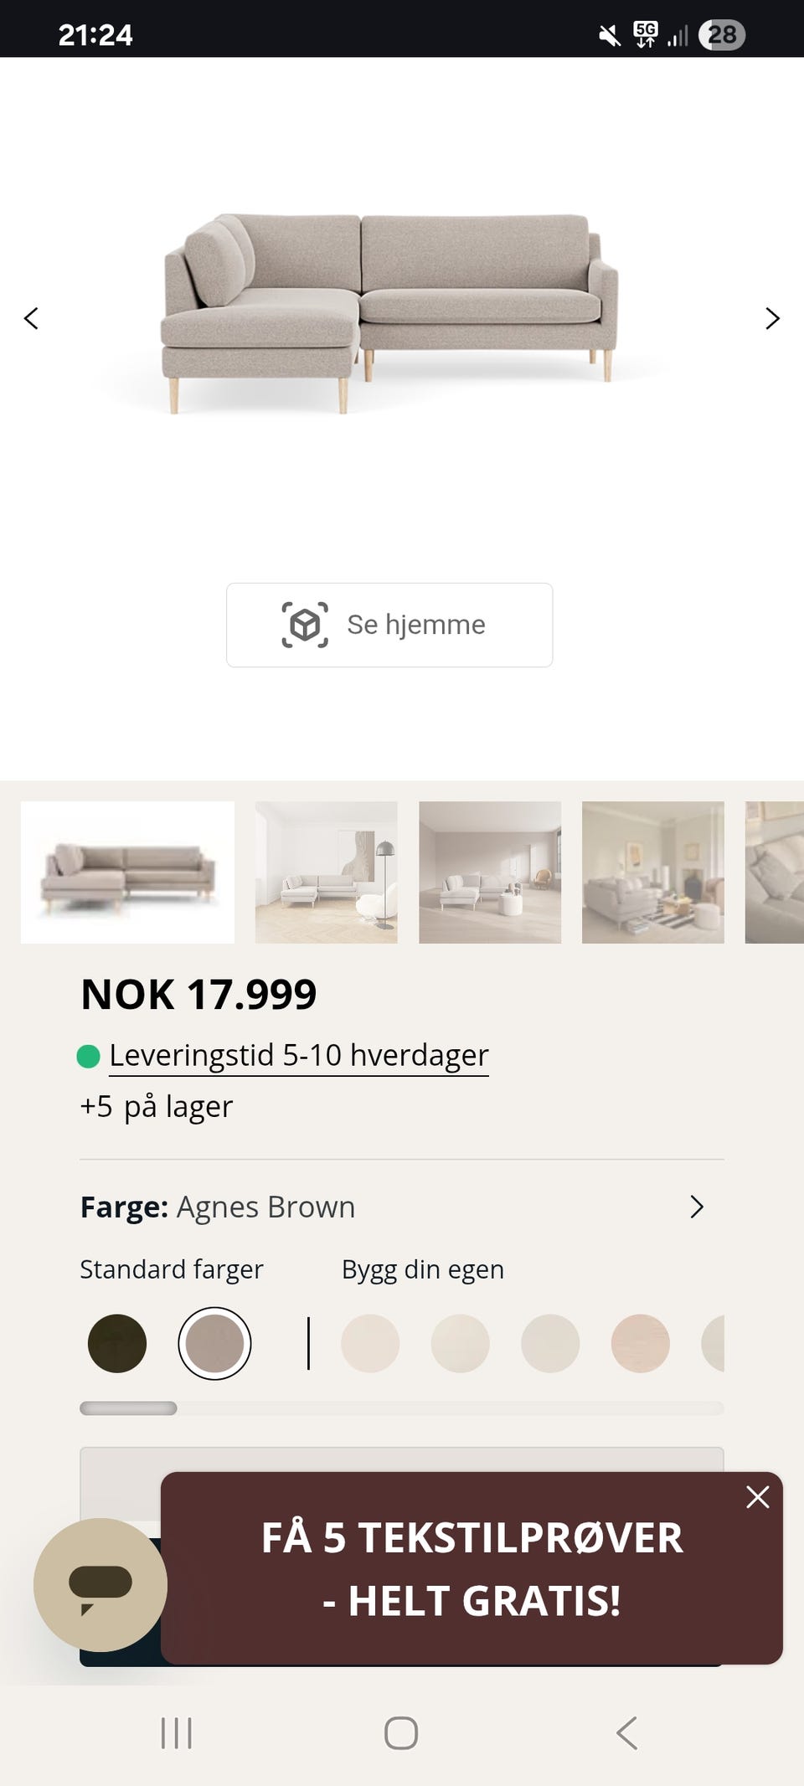Tap the green stock status dot

[x=89, y=1056]
